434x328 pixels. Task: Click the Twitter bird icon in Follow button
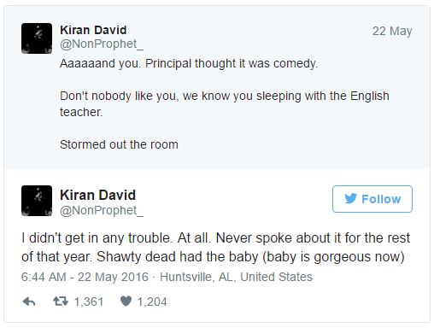(x=350, y=199)
